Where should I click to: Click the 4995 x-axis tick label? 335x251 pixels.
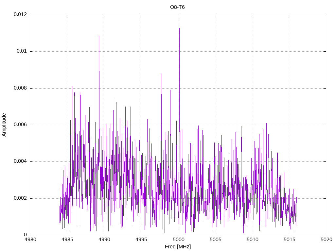(141, 240)
